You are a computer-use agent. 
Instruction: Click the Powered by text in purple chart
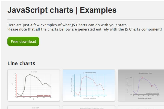pos(152,93)
